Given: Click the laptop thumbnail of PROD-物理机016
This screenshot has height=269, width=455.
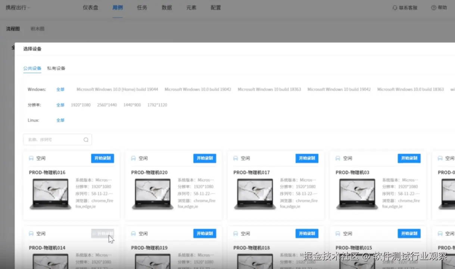Looking at the screenshot, I should (x=50, y=194).
